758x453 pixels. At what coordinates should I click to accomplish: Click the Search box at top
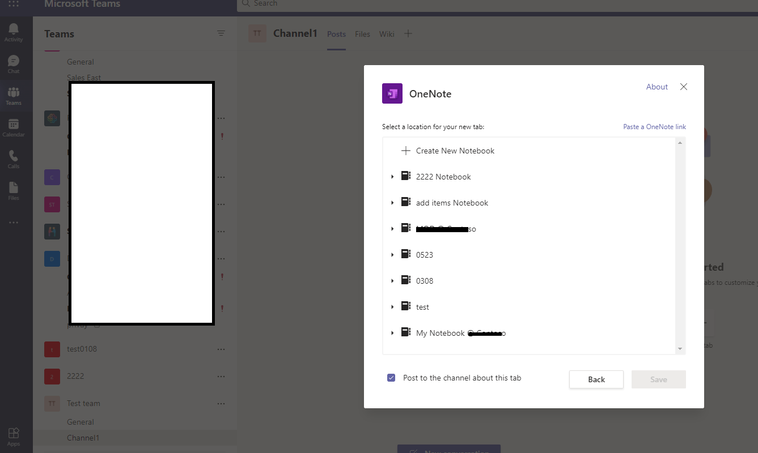pos(497,5)
